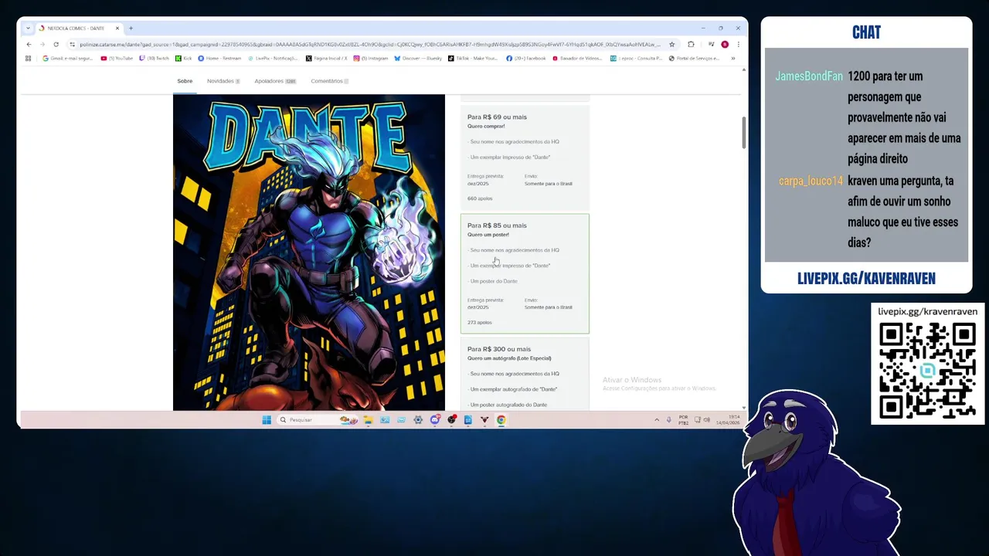Click 'Um poster do Dante' text
The width and height of the screenshot is (989, 556).
(494, 281)
